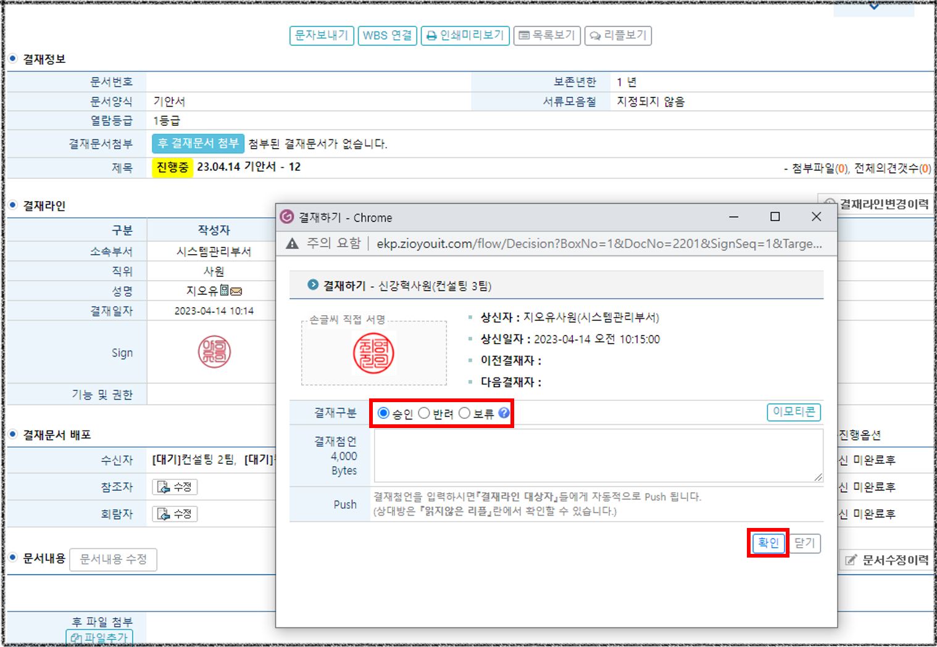This screenshot has width=937, height=647.
Task: Click the 문자보내기 button
Action: [x=322, y=36]
